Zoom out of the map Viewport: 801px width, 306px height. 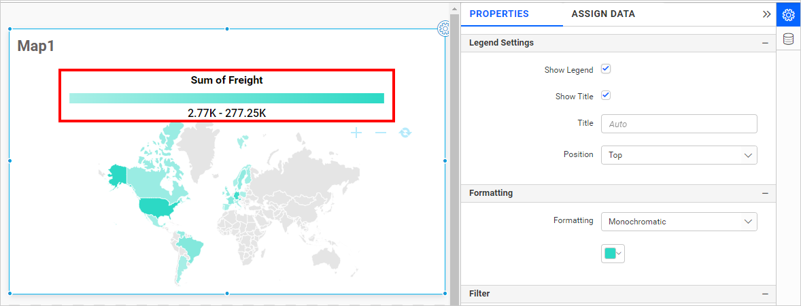click(x=381, y=133)
